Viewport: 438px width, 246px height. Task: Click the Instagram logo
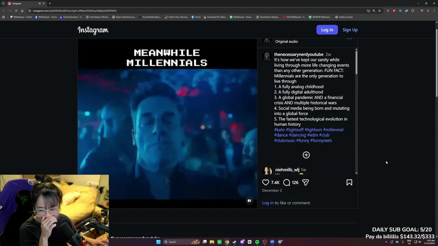click(93, 30)
